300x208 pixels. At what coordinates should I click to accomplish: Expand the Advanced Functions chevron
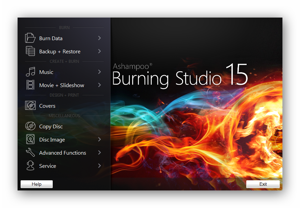click(x=99, y=153)
